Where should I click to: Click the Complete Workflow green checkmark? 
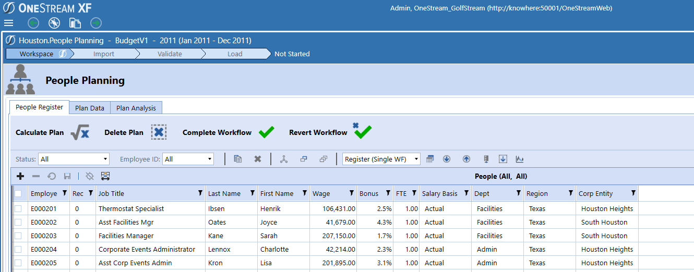coord(266,132)
